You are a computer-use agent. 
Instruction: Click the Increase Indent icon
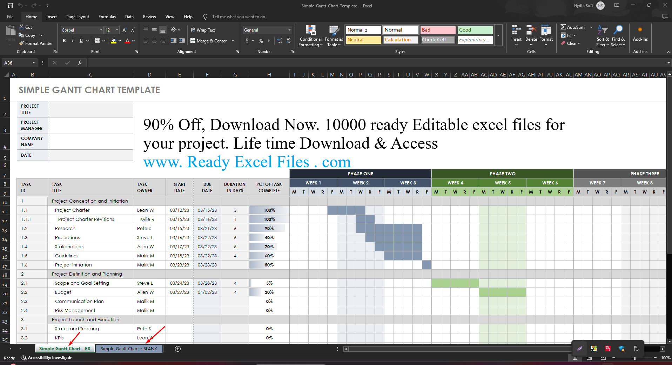(x=182, y=41)
